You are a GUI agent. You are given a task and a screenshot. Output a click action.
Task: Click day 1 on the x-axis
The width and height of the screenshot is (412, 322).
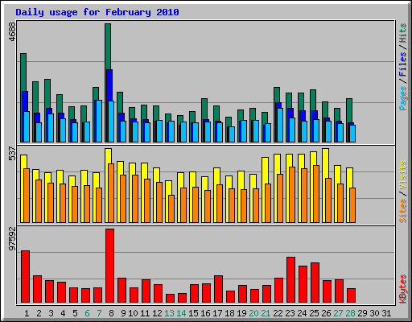coord(27,313)
